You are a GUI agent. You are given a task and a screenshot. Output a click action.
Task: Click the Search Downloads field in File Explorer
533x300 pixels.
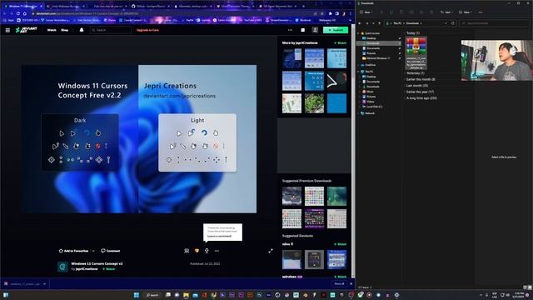click(494, 23)
